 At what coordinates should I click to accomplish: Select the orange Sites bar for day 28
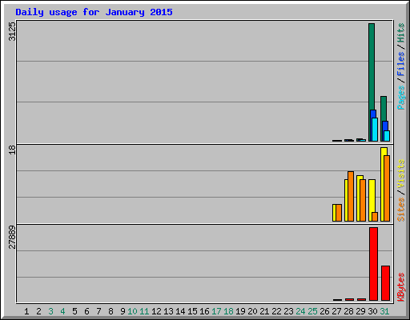pyautogui.click(x=351, y=196)
